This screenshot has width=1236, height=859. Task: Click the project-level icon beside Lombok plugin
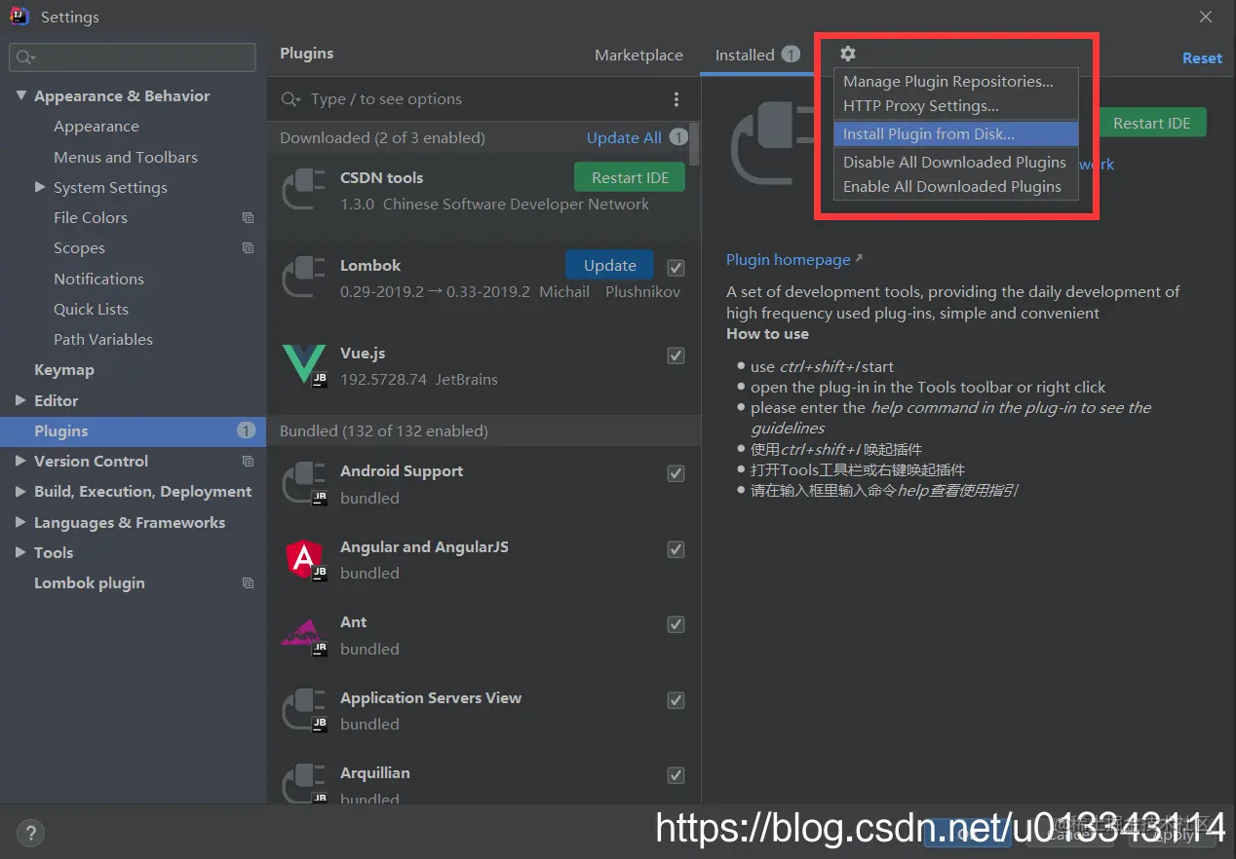248,583
